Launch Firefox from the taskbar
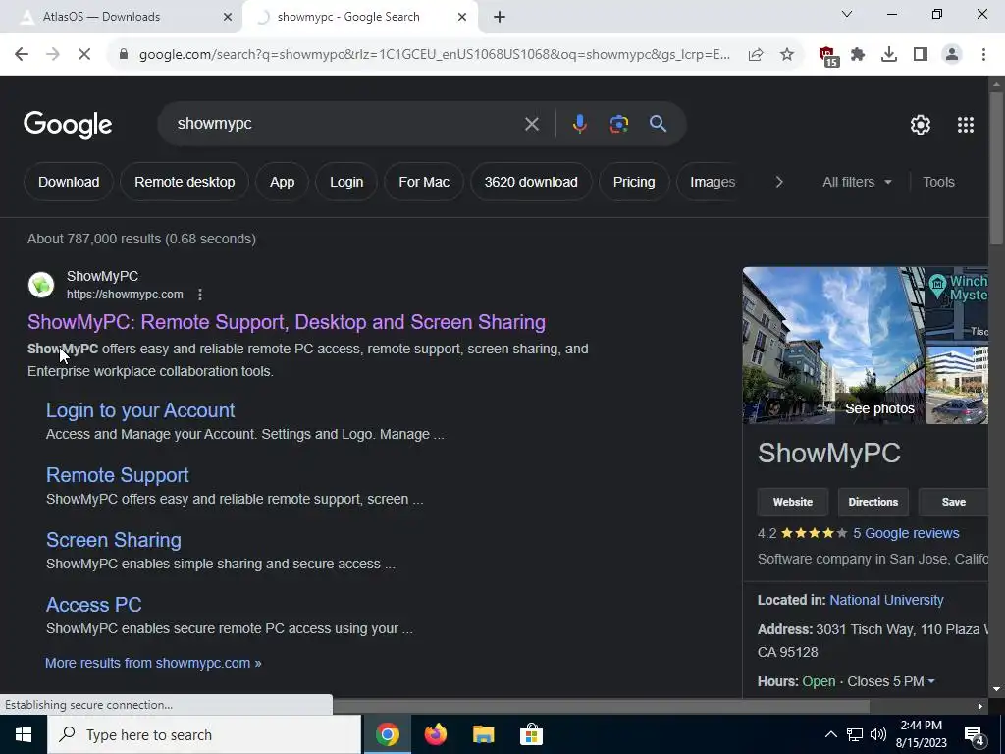Image resolution: width=1005 pixels, height=754 pixels. 435,734
